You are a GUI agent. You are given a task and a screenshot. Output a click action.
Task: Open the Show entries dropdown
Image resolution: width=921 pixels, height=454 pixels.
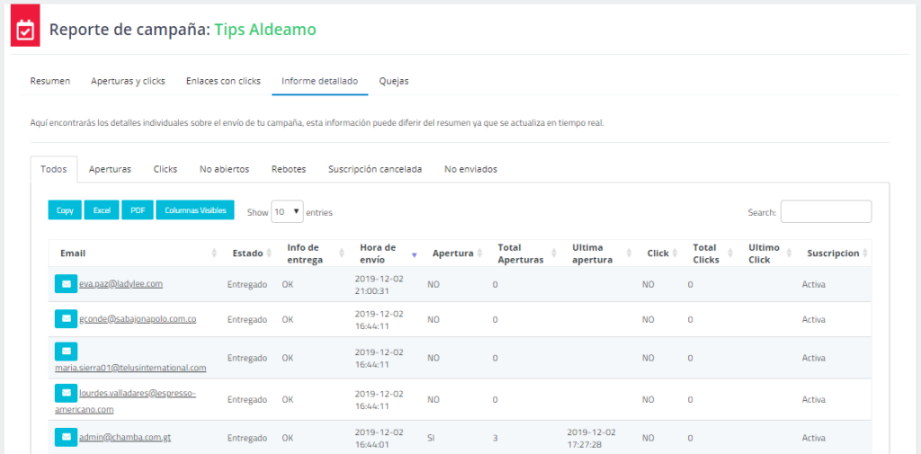coord(287,212)
